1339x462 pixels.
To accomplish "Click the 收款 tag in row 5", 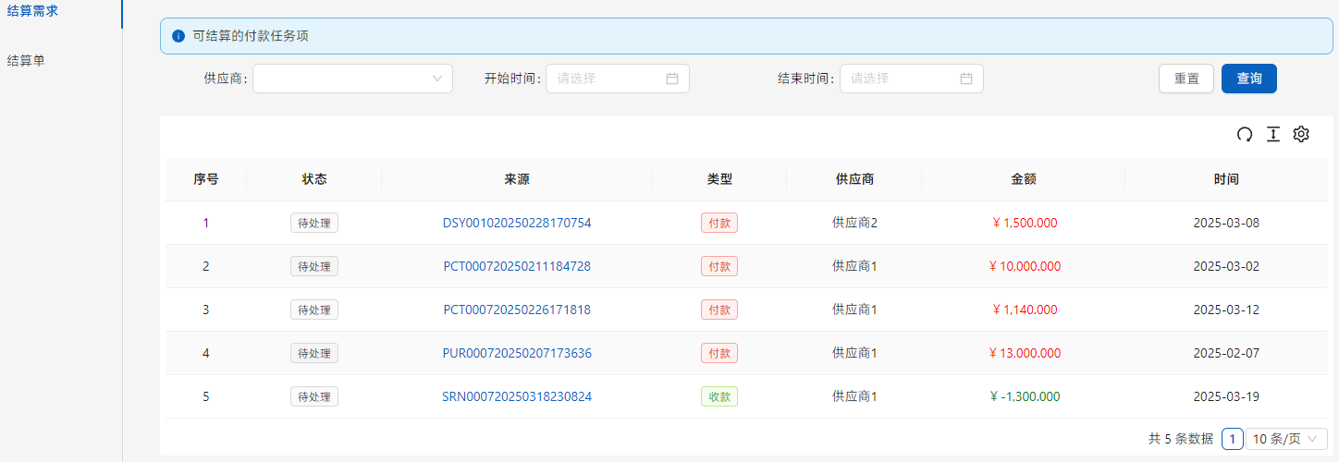I will click(x=719, y=396).
